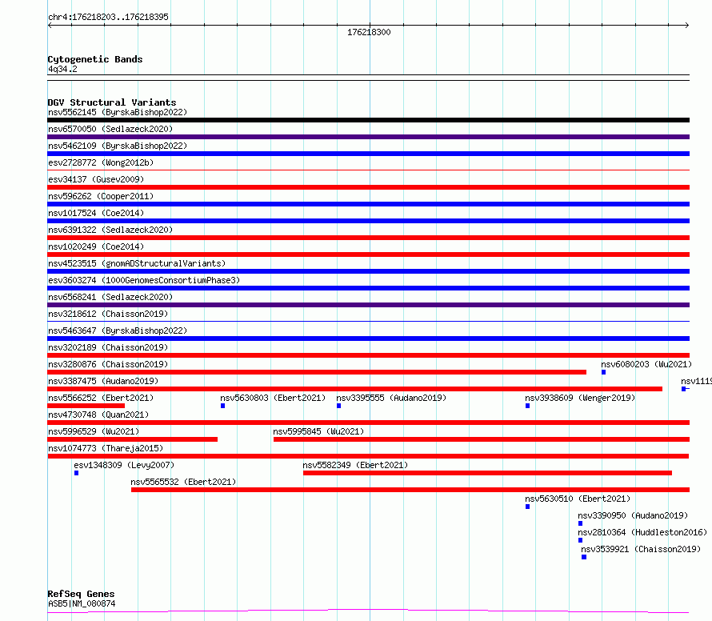
Task: Open nsv5462109 (ByrskaBishop2022) variant
Action: click(x=118, y=146)
